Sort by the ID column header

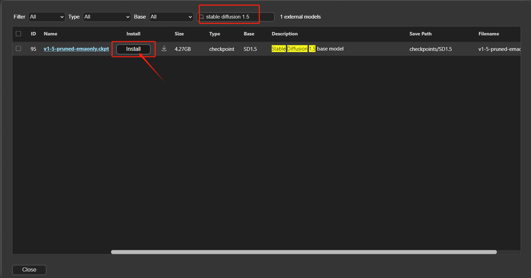[x=33, y=34]
